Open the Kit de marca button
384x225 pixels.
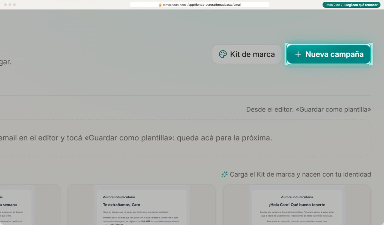(247, 54)
